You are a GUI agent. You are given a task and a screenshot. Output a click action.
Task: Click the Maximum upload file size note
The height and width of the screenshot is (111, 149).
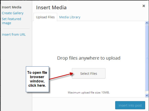pyautogui.click(x=89, y=92)
